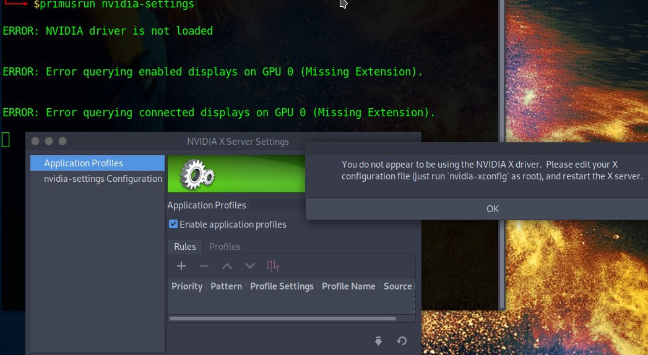Click the NVIDIA gears banner image
648x355 pixels.
tap(236, 174)
